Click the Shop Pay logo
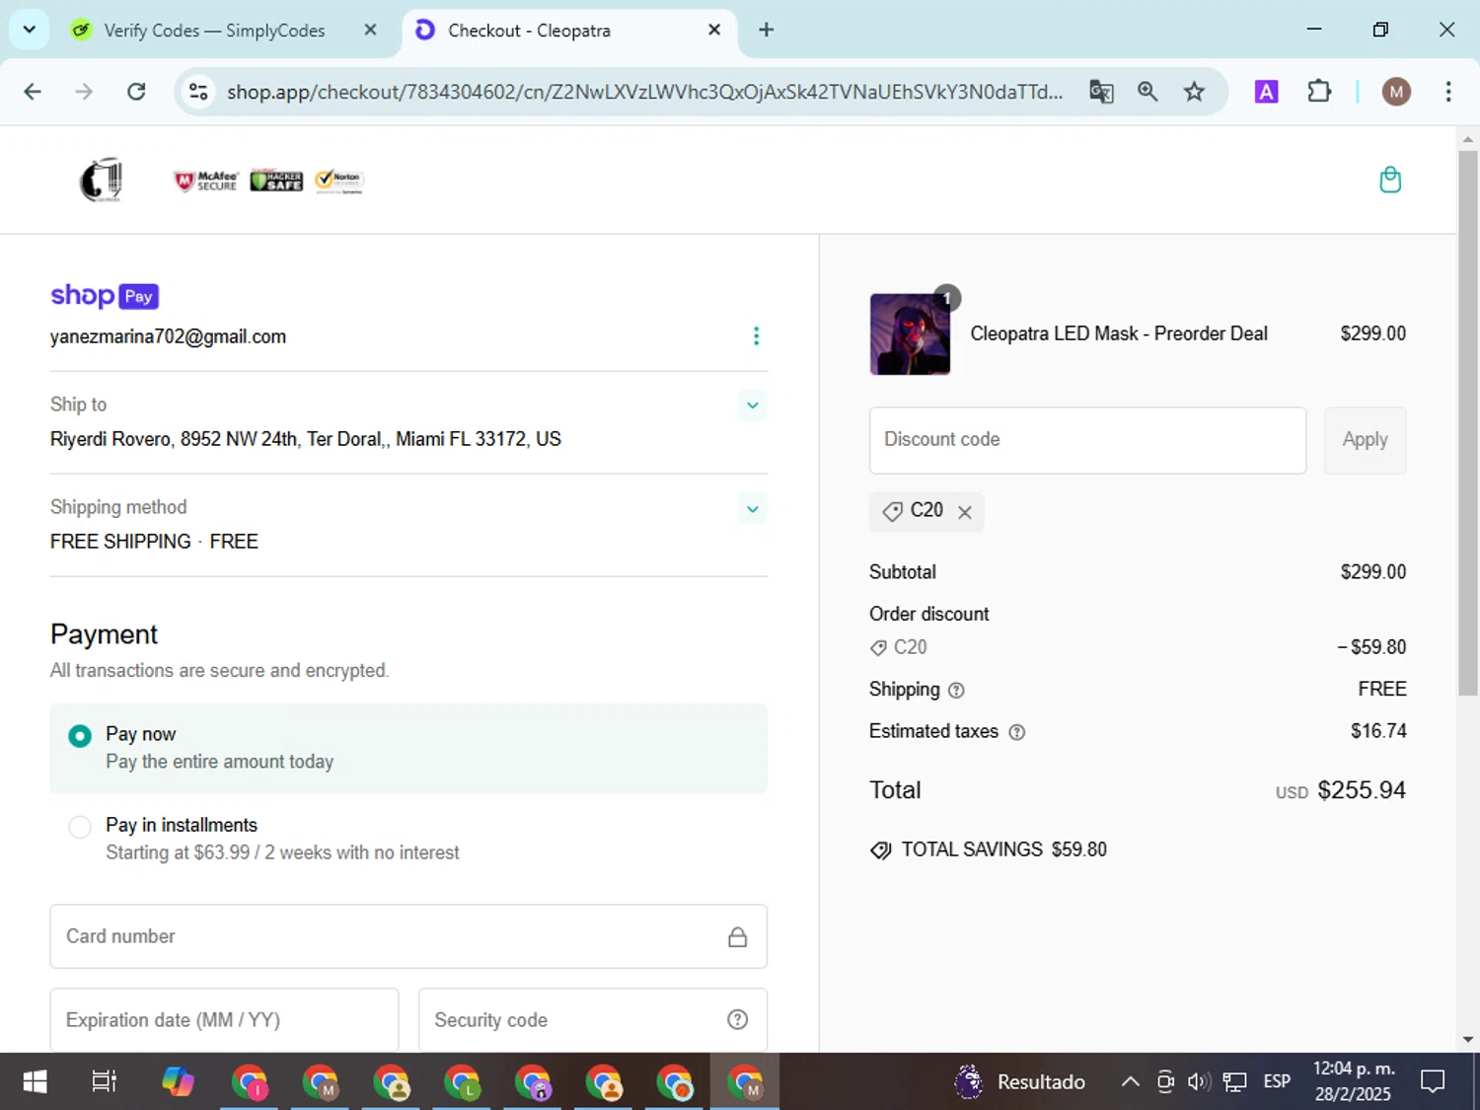The width and height of the screenshot is (1480, 1110). [x=105, y=295]
